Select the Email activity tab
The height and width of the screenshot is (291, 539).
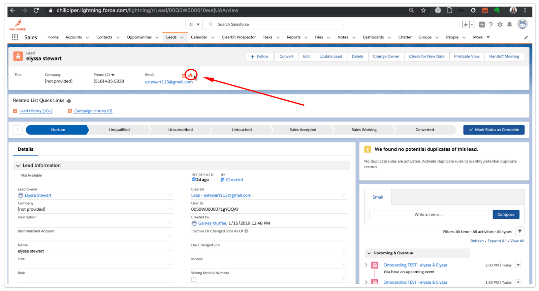378,197
